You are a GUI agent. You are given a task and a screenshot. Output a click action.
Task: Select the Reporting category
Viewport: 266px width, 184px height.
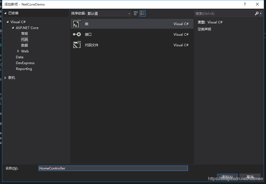24,69
